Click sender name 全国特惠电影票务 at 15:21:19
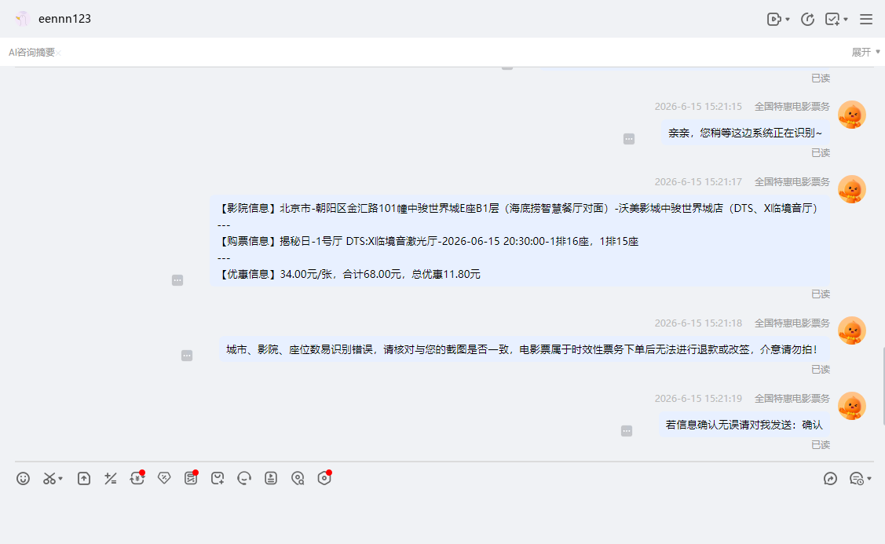 click(x=792, y=399)
